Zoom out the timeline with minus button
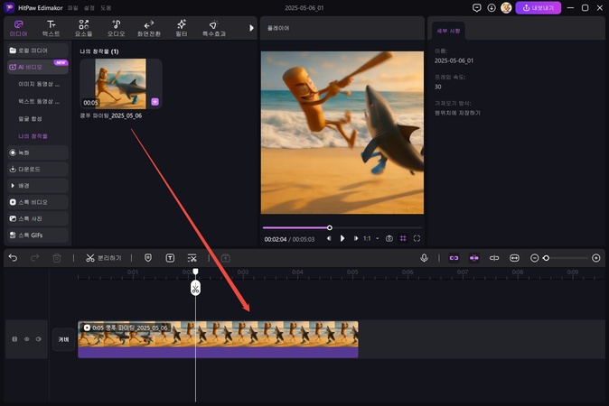This screenshot has width=609, height=406. (x=534, y=258)
